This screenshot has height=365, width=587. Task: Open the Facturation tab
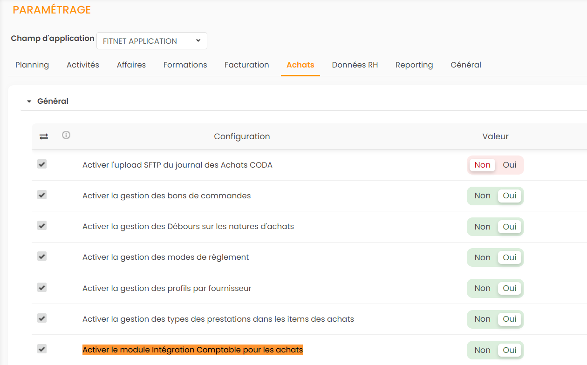pyautogui.click(x=246, y=65)
